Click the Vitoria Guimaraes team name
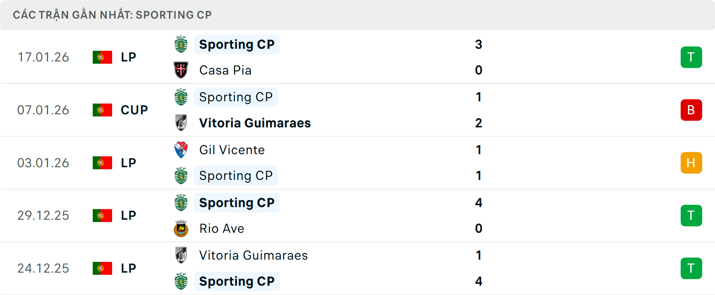 point(255,123)
